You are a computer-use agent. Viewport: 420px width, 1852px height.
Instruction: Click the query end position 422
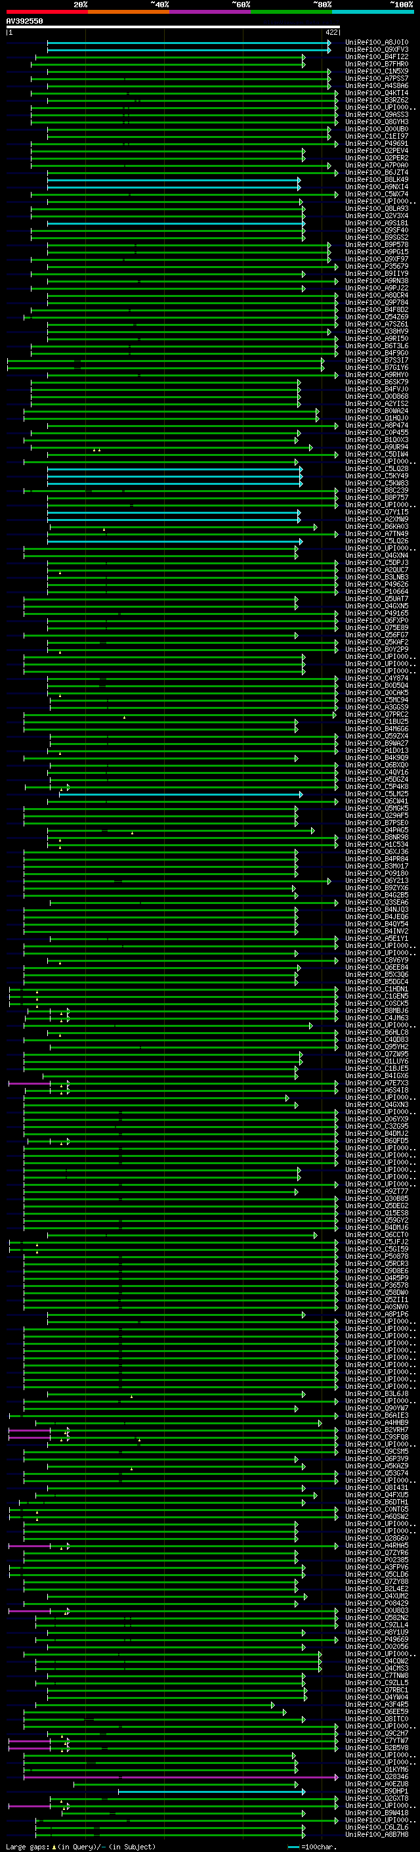pyautogui.click(x=331, y=32)
